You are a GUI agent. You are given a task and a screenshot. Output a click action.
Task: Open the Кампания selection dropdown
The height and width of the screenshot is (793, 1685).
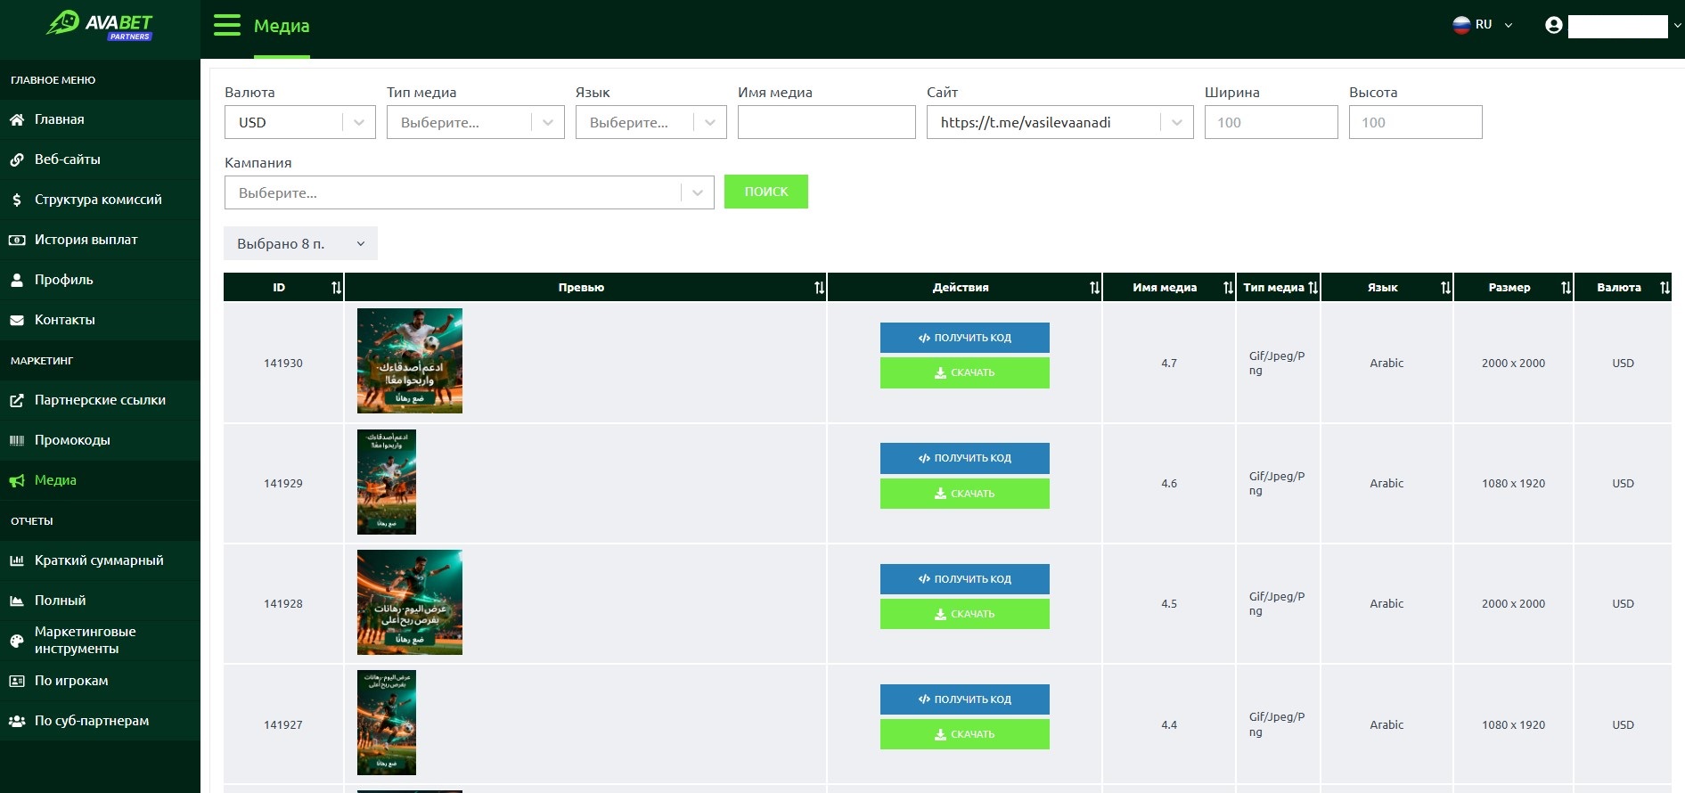pyautogui.click(x=469, y=193)
